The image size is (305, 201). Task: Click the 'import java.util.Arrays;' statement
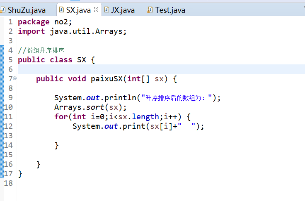72,31
